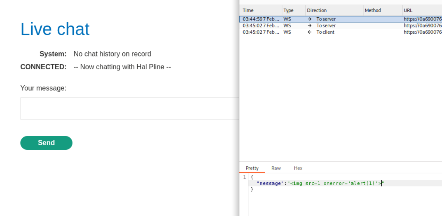Sort by the Type column header
Screen dimensions: 442x216
click(288, 10)
